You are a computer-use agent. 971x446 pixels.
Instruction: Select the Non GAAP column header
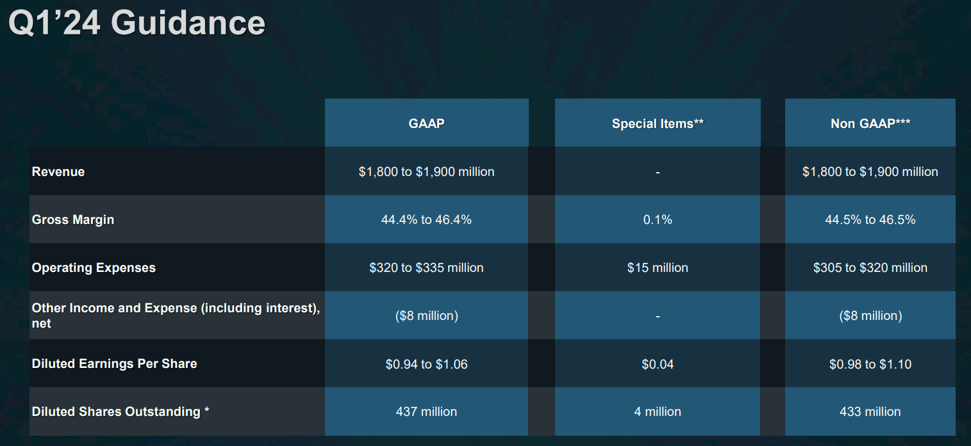click(870, 123)
